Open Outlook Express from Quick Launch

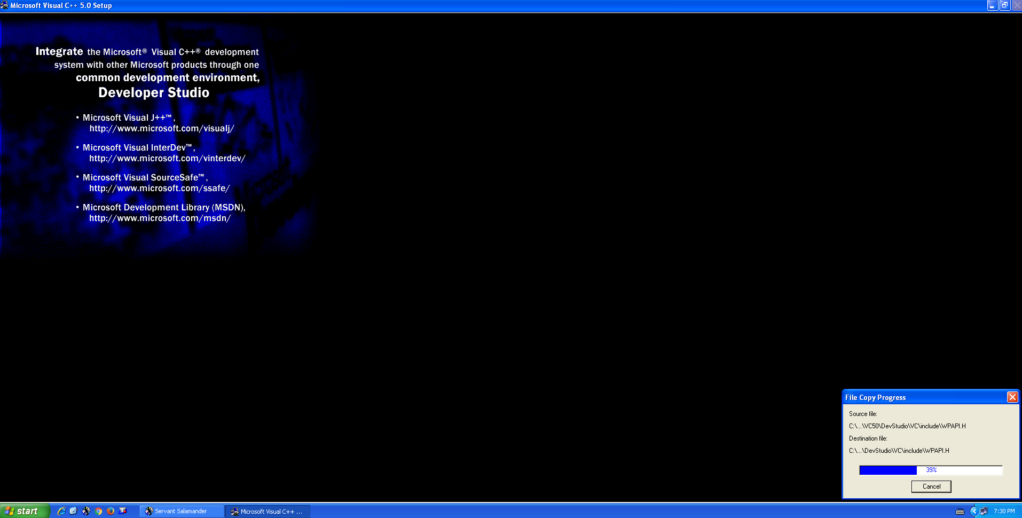pyautogui.click(x=74, y=511)
